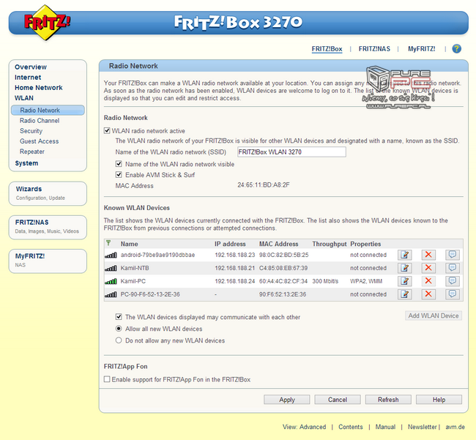The image size is (476, 440).
Task: Edit the android-79be9ae9190dbbae device entry
Action: (405, 255)
